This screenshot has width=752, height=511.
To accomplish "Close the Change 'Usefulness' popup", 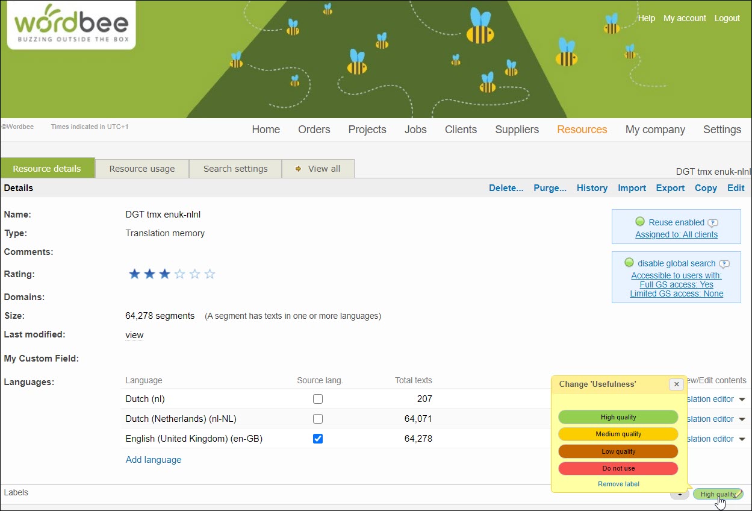I will pyautogui.click(x=676, y=384).
